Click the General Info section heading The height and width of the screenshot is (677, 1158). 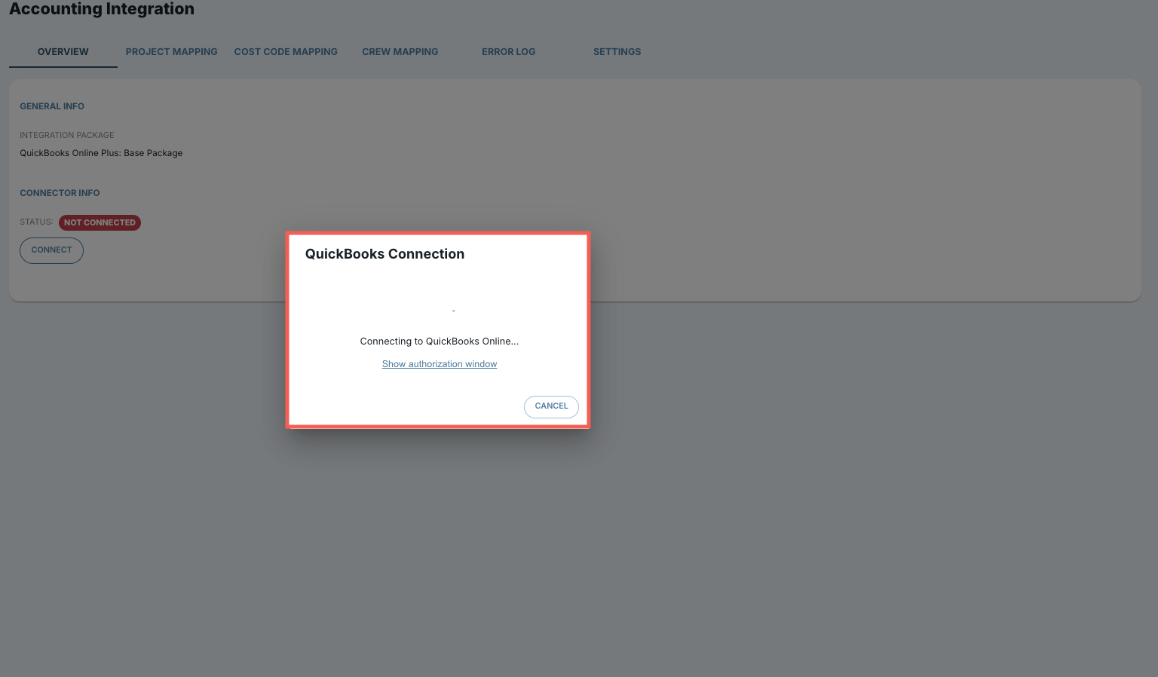[52, 106]
